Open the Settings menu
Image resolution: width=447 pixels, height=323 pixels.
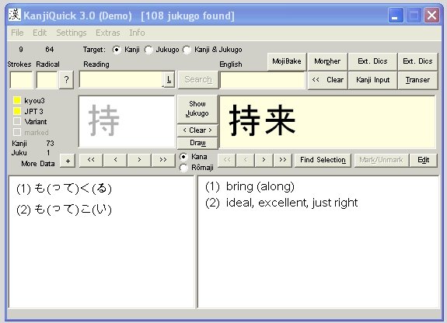pyautogui.click(x=72, y=33)
